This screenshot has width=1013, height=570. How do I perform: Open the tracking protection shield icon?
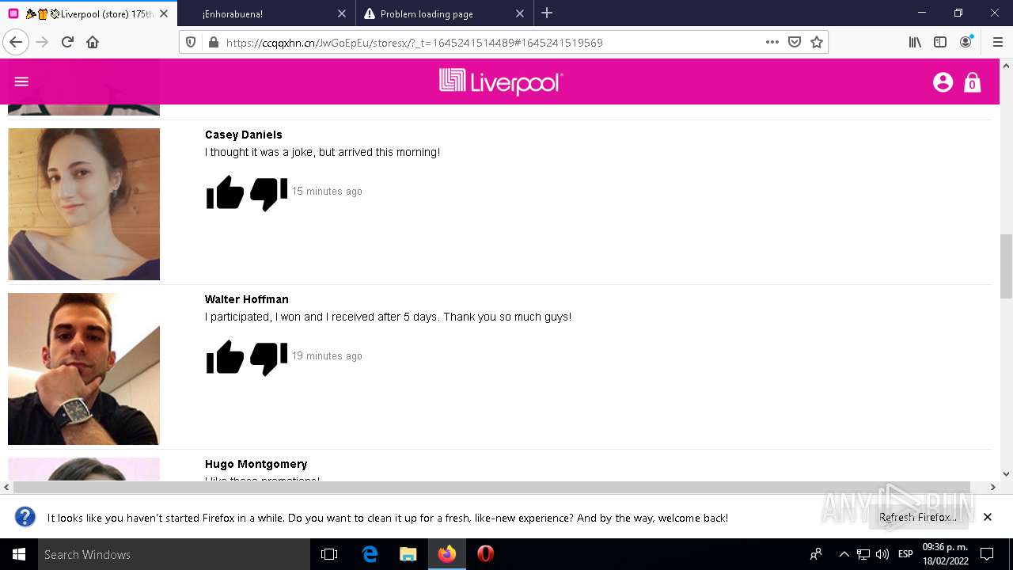tap(191, 43)
